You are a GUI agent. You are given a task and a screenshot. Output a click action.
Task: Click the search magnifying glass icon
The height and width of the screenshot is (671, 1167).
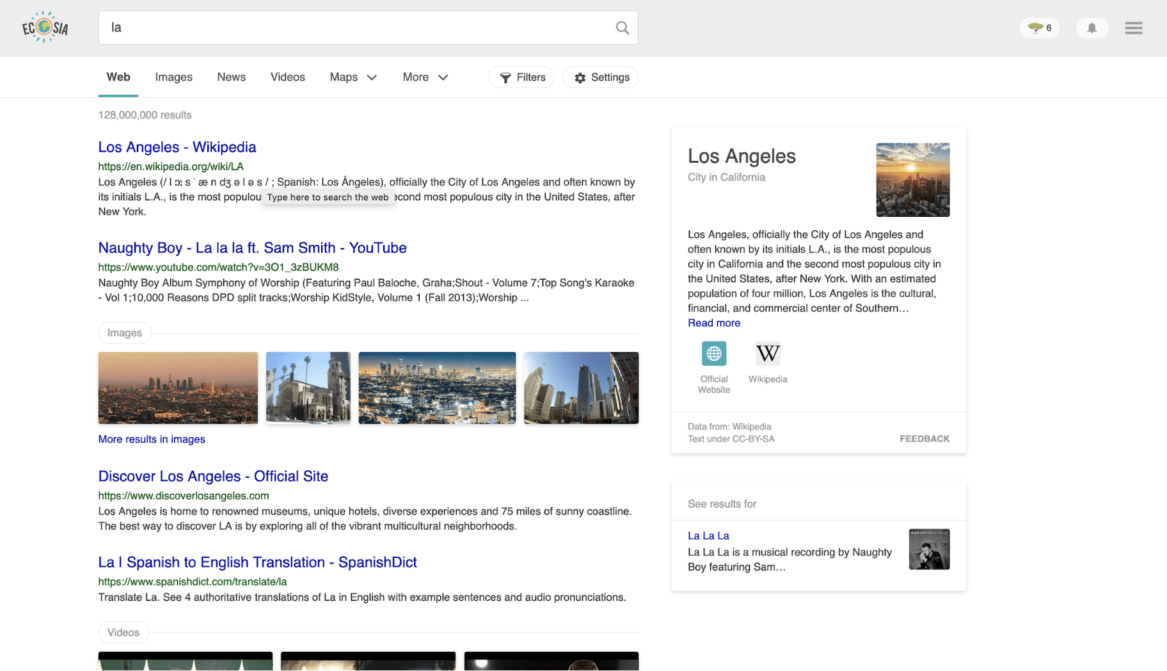(621, 28)
